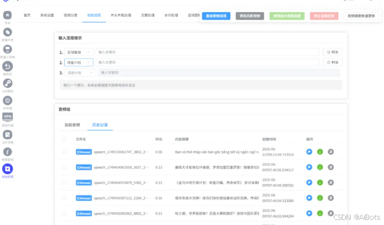This screenshot has width=384, height=225.
Task: Toggle the select-all checkbox in table header
Action: tap(64, 139)
